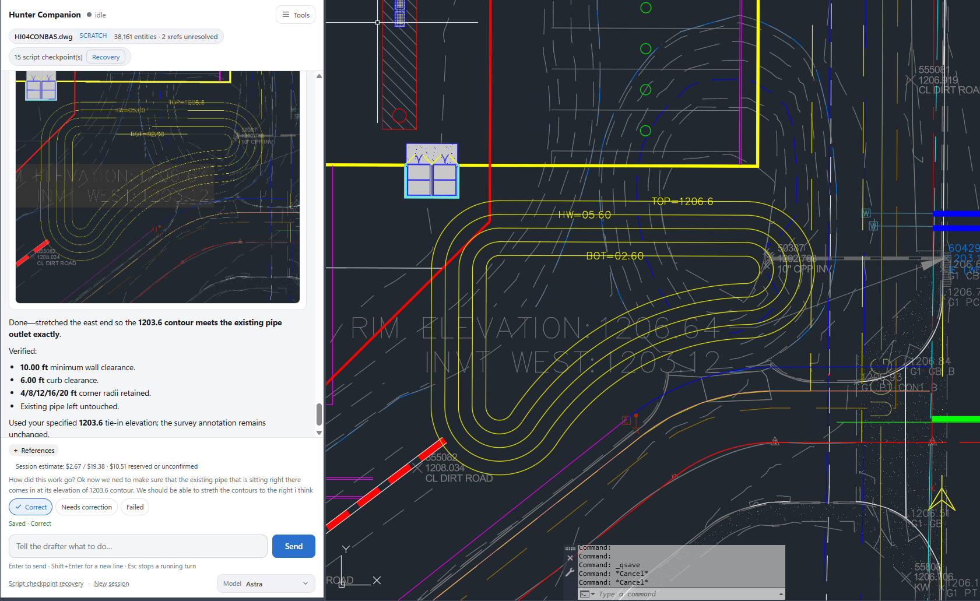This screenshot has height=601, width=980.
Task: Open Recovery for script checkpoints
Action: (x=106, y=57)
